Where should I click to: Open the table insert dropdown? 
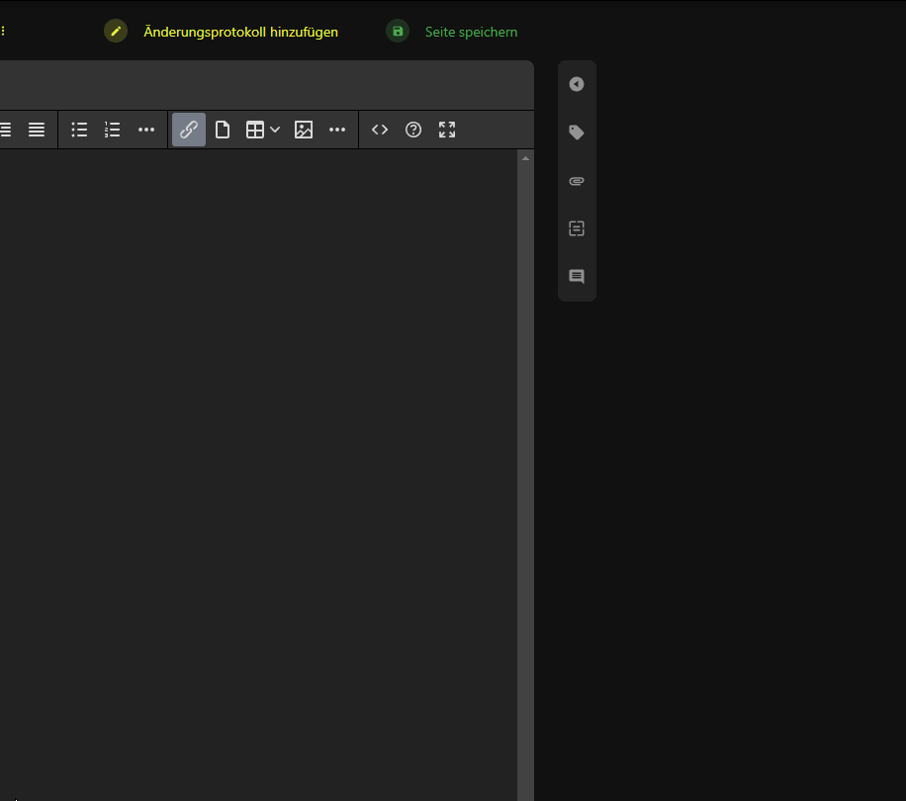pos(262,130)
